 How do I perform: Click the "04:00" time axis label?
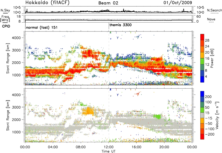pos(53,147)
